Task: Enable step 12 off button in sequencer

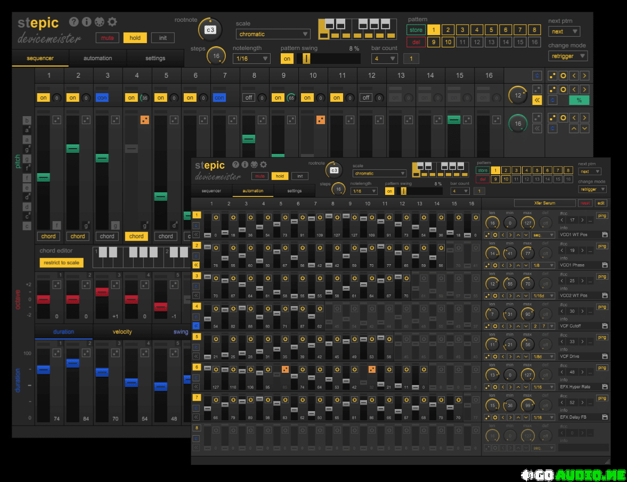Action: click(x=366, y=98)
